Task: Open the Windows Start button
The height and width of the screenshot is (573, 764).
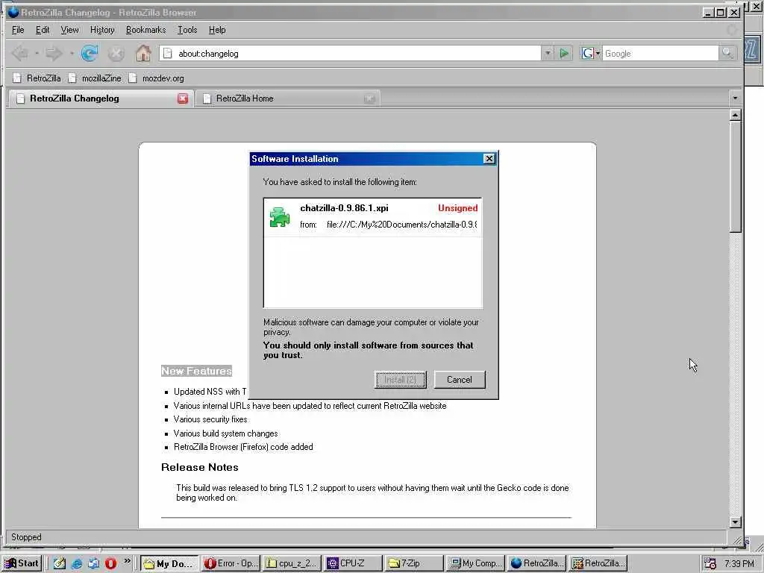Action: coord(22,563)
